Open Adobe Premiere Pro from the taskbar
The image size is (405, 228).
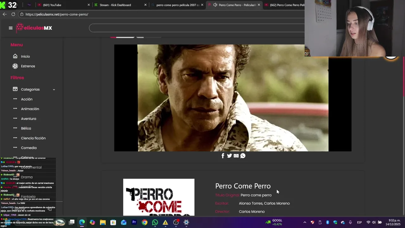(x=134, y=222)
